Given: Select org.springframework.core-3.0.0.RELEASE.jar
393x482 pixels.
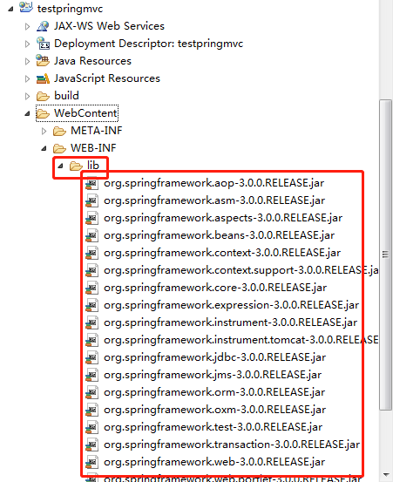Looking at the screenshot, I should pyautogui.click(x=215, y=288).
